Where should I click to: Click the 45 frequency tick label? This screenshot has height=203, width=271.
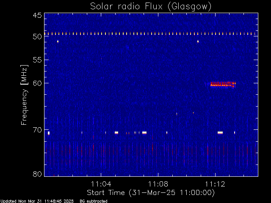pos(37,15)
